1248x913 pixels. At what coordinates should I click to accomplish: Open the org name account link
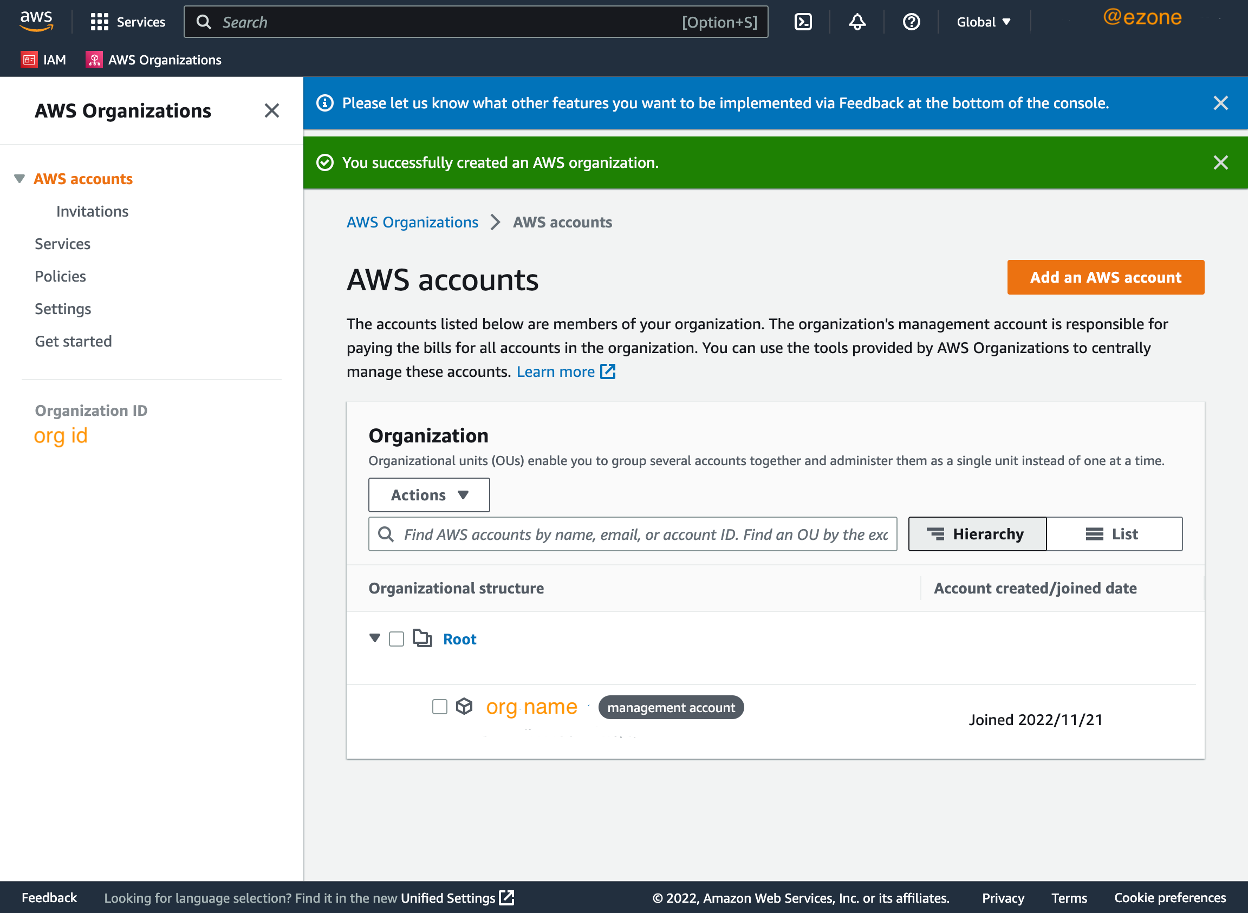click(532, 706)
